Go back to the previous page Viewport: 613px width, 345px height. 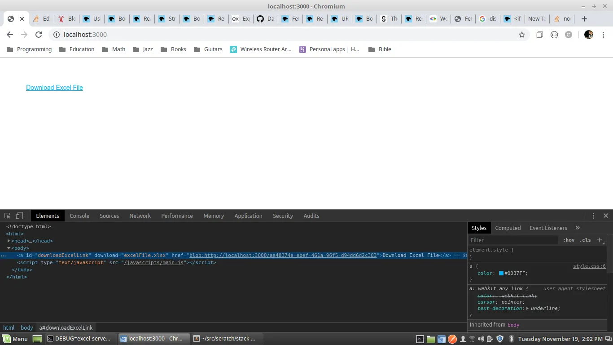pyautogui.click(x=10, y=35)
